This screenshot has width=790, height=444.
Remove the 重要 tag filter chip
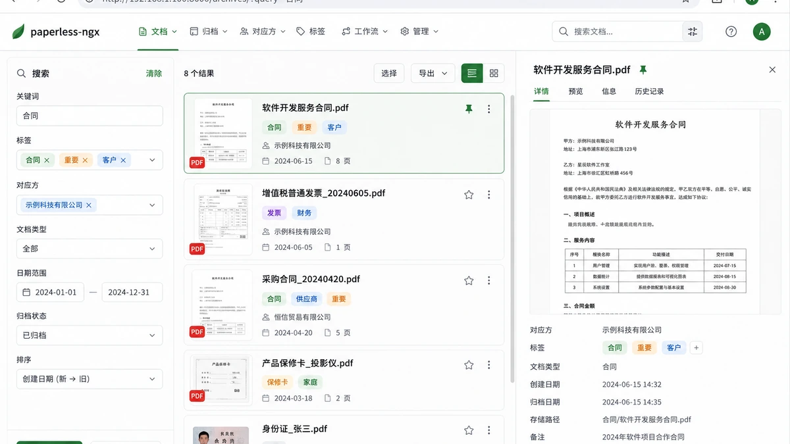tap(85, 160)
